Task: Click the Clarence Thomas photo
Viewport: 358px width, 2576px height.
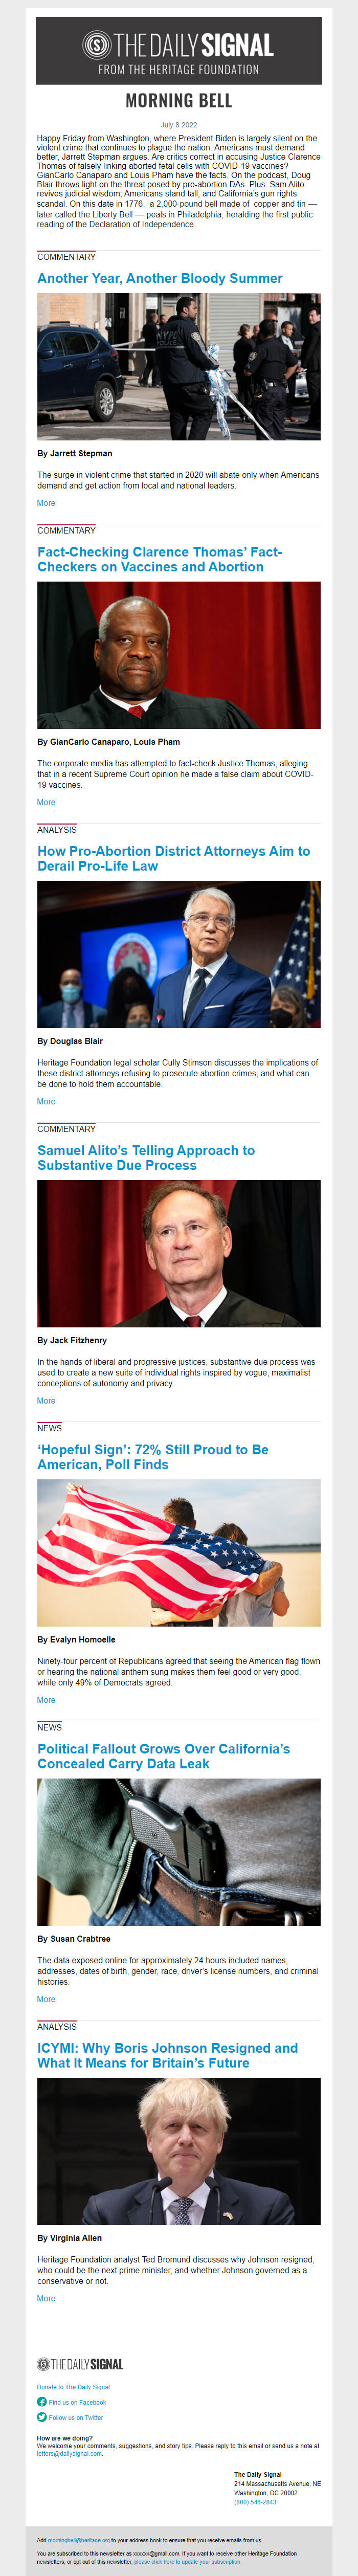Action: 179,655
